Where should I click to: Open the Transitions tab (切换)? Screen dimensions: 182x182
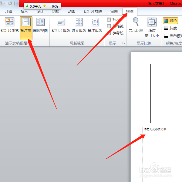(x=56, y=12)
